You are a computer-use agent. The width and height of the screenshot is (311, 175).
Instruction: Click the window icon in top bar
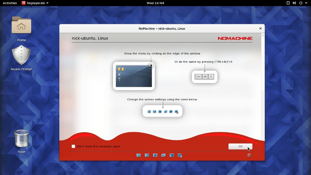pos(288,3)
